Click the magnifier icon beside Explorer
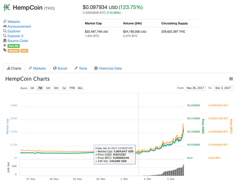The width and height of the screenshot is (239, 184). pyautogui.click(x=5, y=31)
